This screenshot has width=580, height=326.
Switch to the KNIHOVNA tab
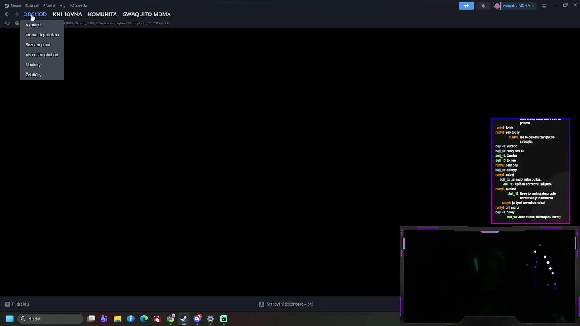pyautogui.click(x=67, y=14)
